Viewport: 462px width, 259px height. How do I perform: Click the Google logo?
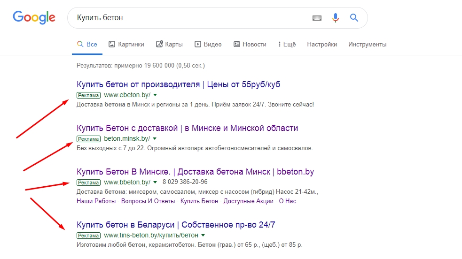34,18
